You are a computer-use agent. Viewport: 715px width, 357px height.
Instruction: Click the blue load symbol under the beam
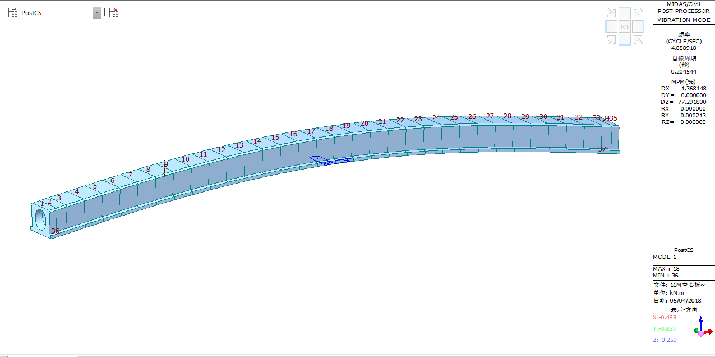click(331, 161)
